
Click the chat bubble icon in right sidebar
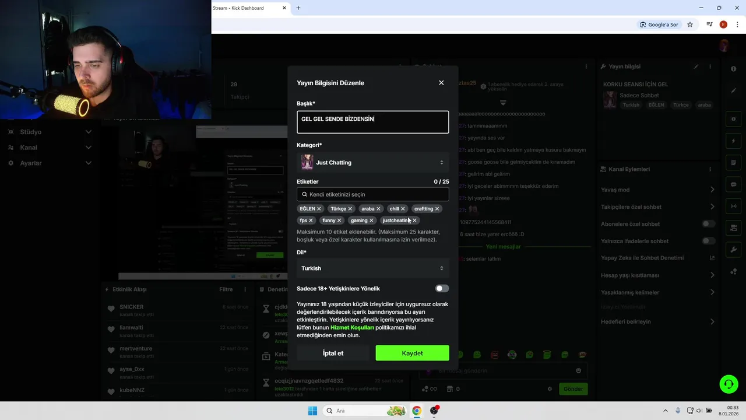coord(734,184)
